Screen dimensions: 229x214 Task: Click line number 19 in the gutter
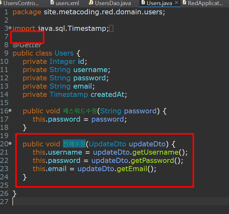point(4,136)
